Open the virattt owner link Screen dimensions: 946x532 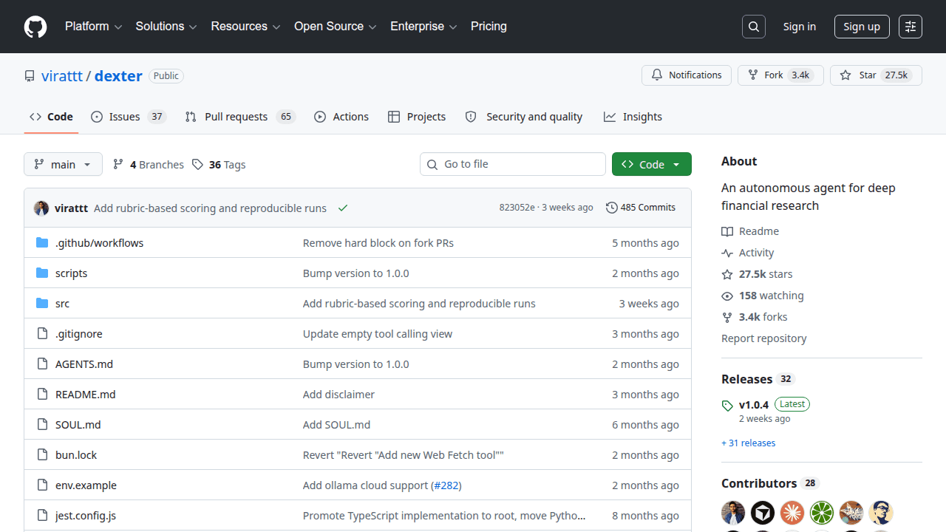click(62, 76)
